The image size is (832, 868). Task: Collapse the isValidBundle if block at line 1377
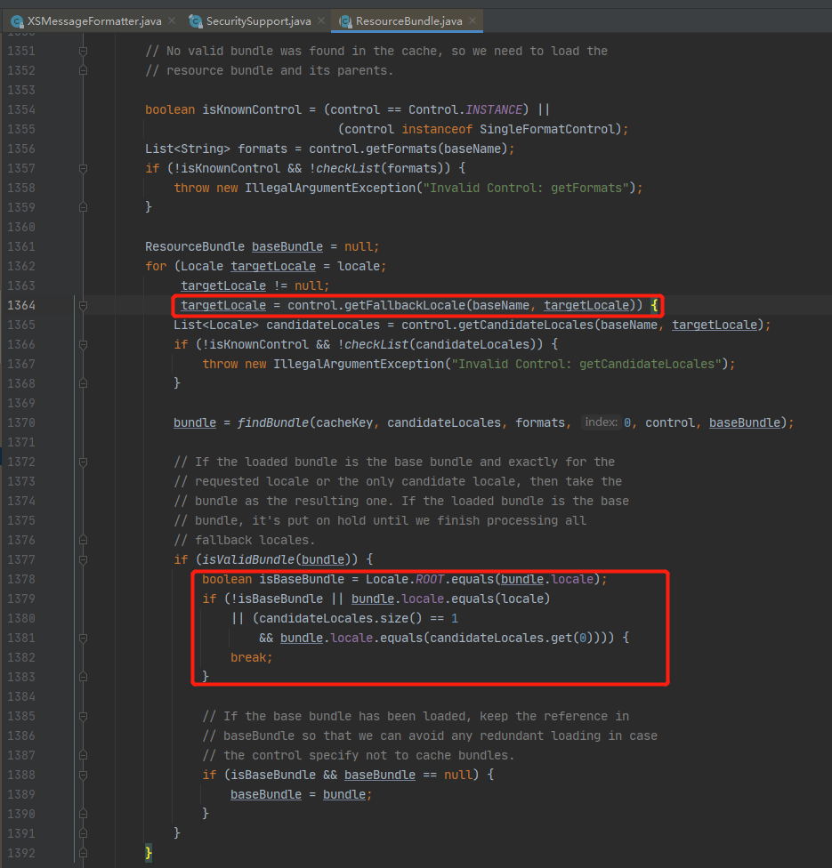(83, 559)
